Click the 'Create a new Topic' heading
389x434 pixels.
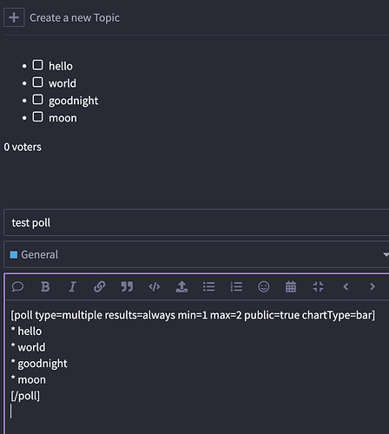(x=75, y=18)
